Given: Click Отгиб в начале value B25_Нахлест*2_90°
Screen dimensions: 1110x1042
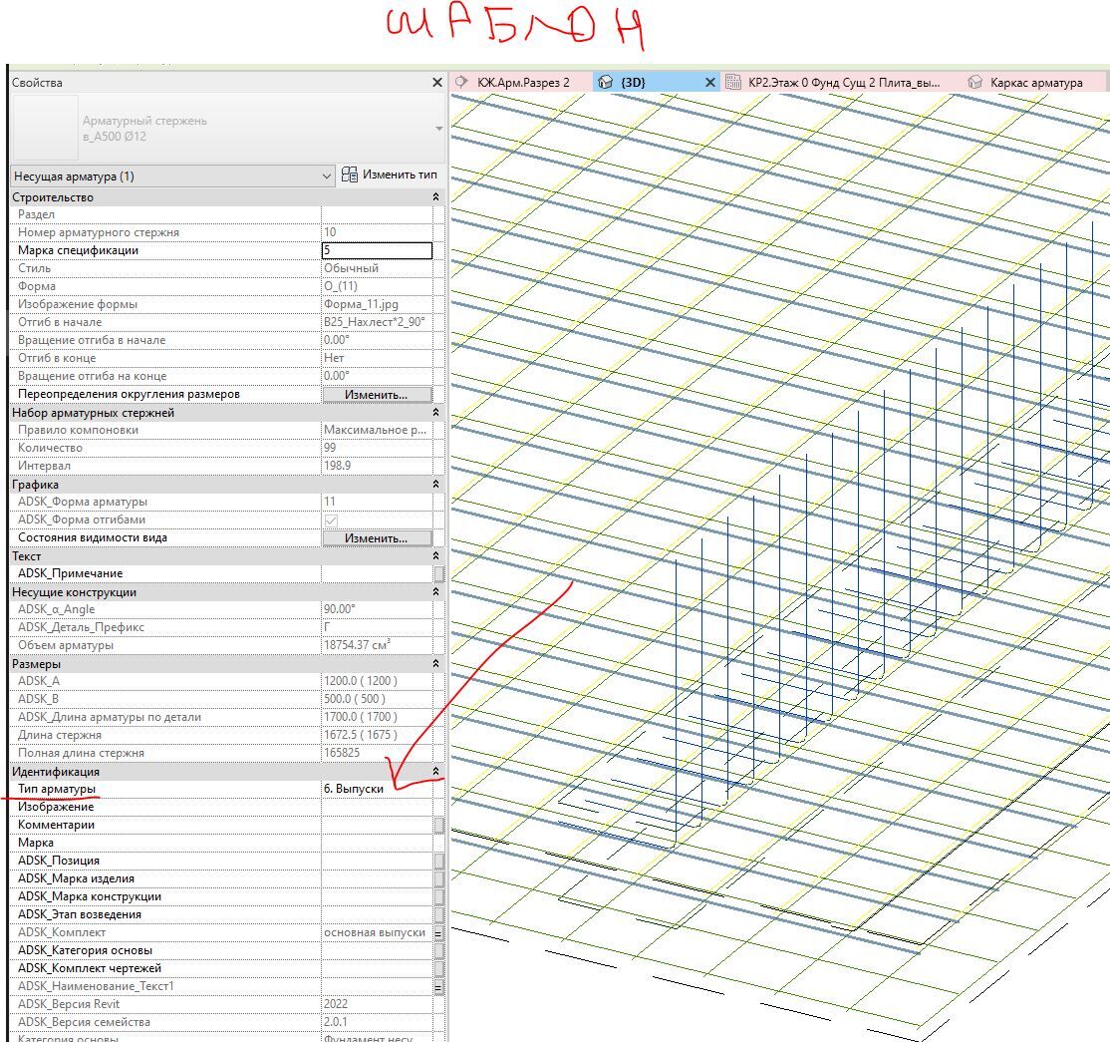Looking at the screenshot, I should (377, 322).
